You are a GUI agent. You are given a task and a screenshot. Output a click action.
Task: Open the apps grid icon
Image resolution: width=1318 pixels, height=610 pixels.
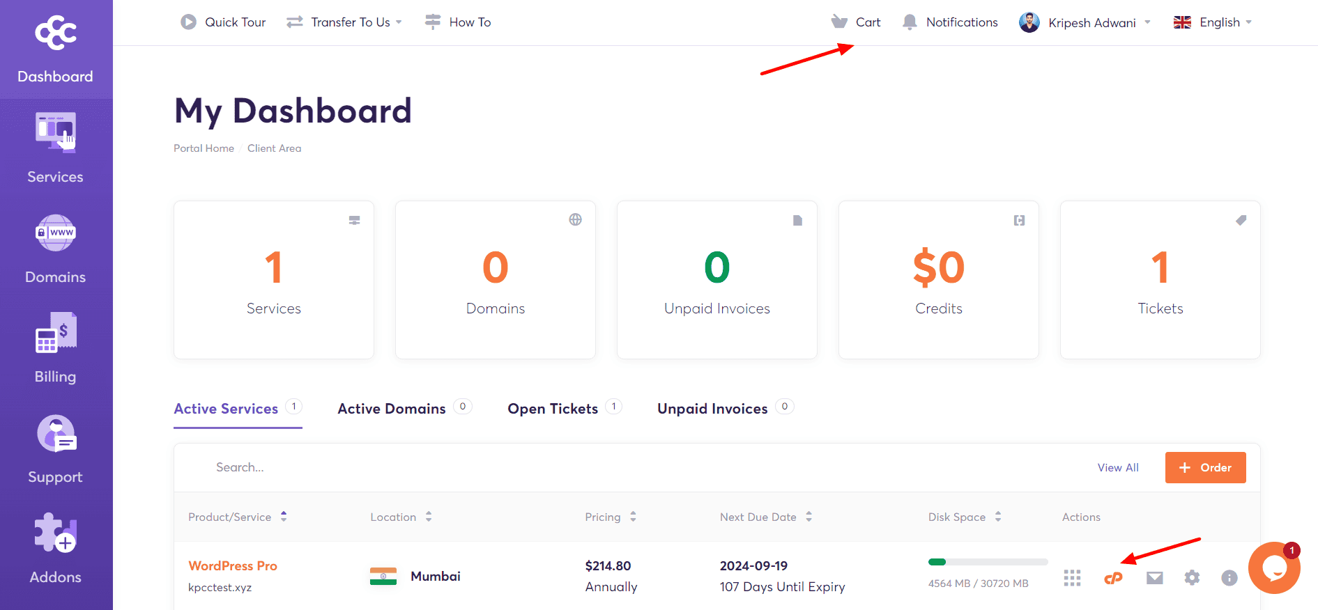(x=1072, y=578)
